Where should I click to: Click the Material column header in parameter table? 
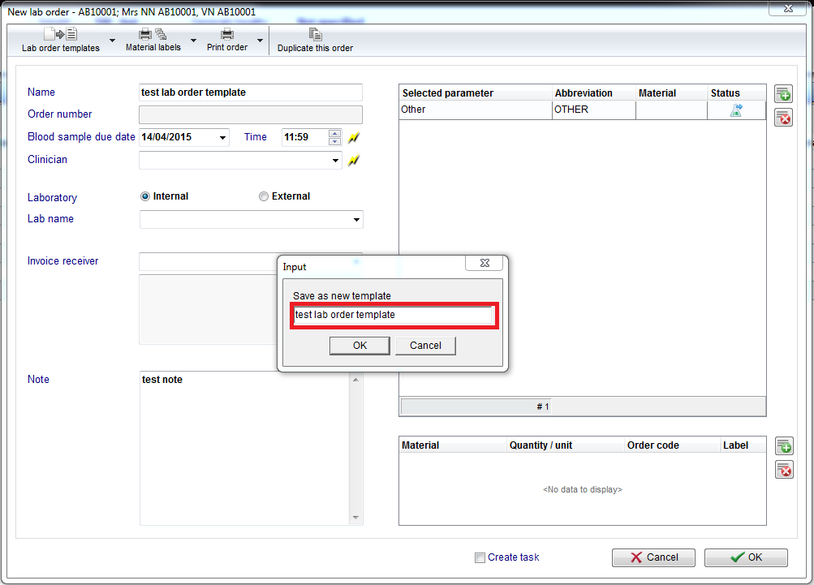click(x=671, y=93)
